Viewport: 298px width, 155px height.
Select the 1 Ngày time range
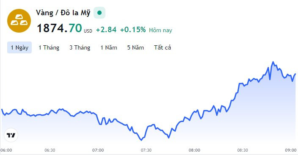coord(19,47)
